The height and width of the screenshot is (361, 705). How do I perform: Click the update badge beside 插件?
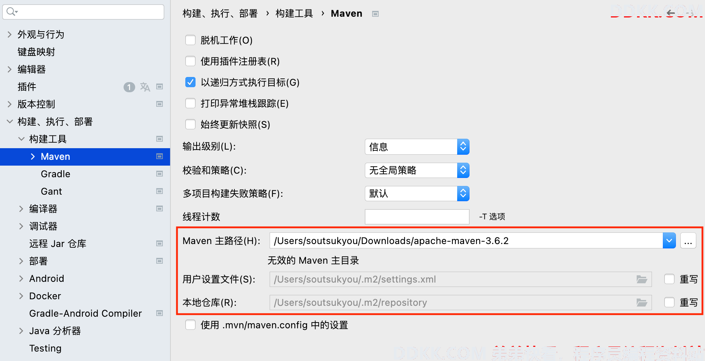129,87
